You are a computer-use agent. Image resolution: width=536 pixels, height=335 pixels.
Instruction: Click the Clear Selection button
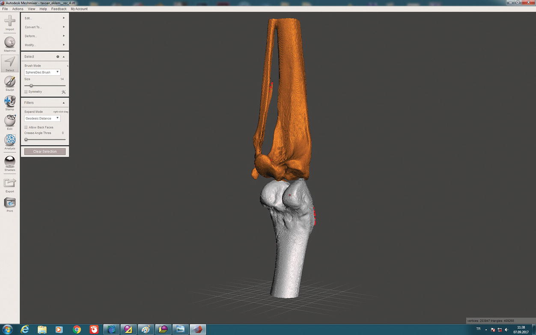pyautogui.click(x=45, y=151)
